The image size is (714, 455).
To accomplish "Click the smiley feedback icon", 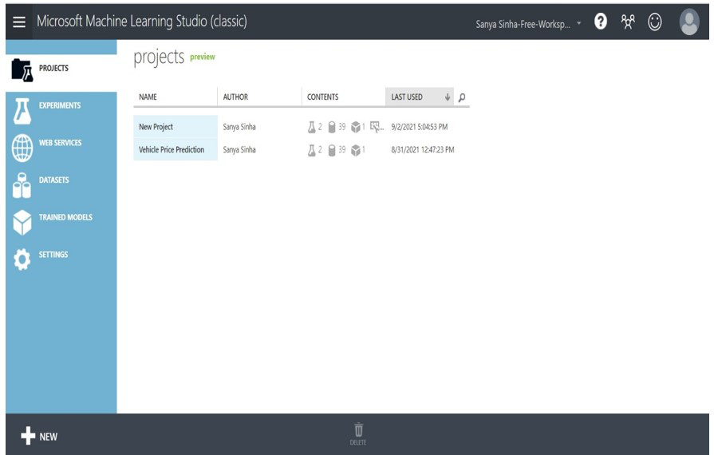I will point(655,23).
